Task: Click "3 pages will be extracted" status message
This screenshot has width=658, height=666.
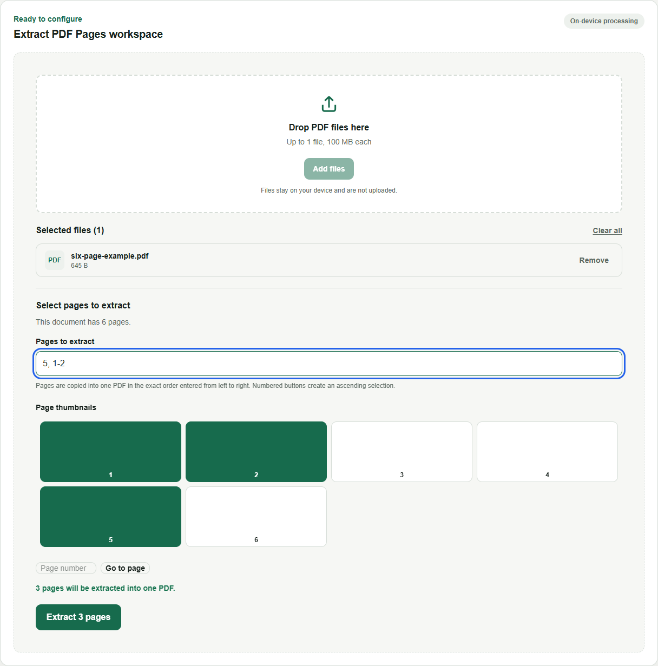Action: tap(106, 588)
